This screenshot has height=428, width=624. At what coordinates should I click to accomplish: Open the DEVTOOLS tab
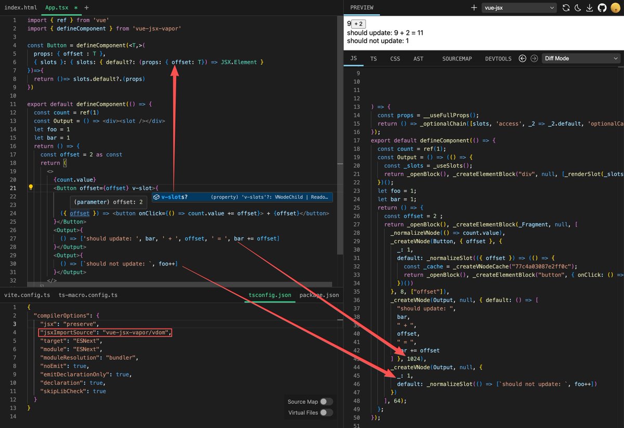point(498,59)
